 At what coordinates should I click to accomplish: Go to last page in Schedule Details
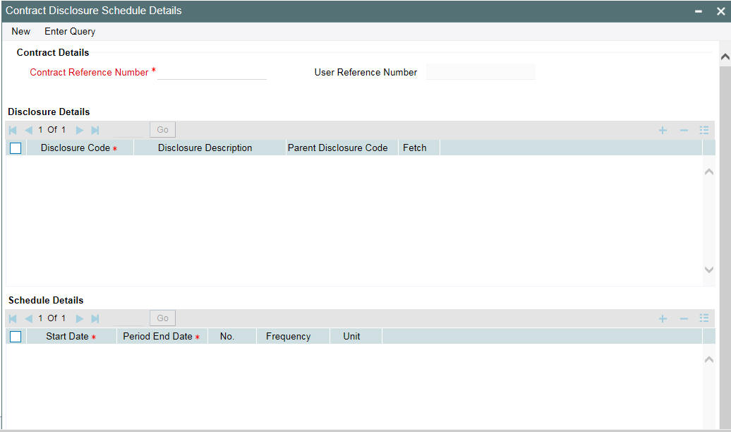coord(95,318)
